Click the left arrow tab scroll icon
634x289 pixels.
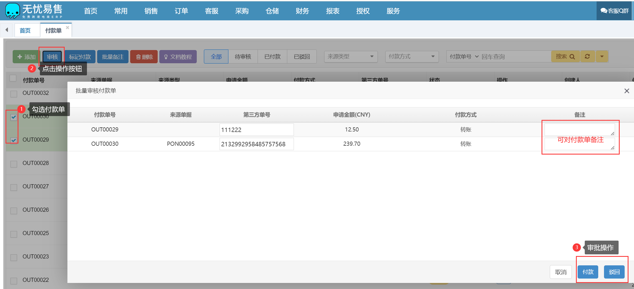coord(7,30)
